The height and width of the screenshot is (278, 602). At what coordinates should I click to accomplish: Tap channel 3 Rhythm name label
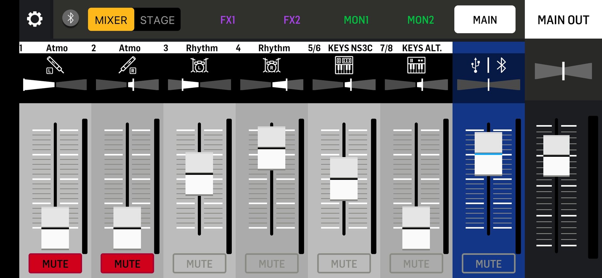coord(202,48)
